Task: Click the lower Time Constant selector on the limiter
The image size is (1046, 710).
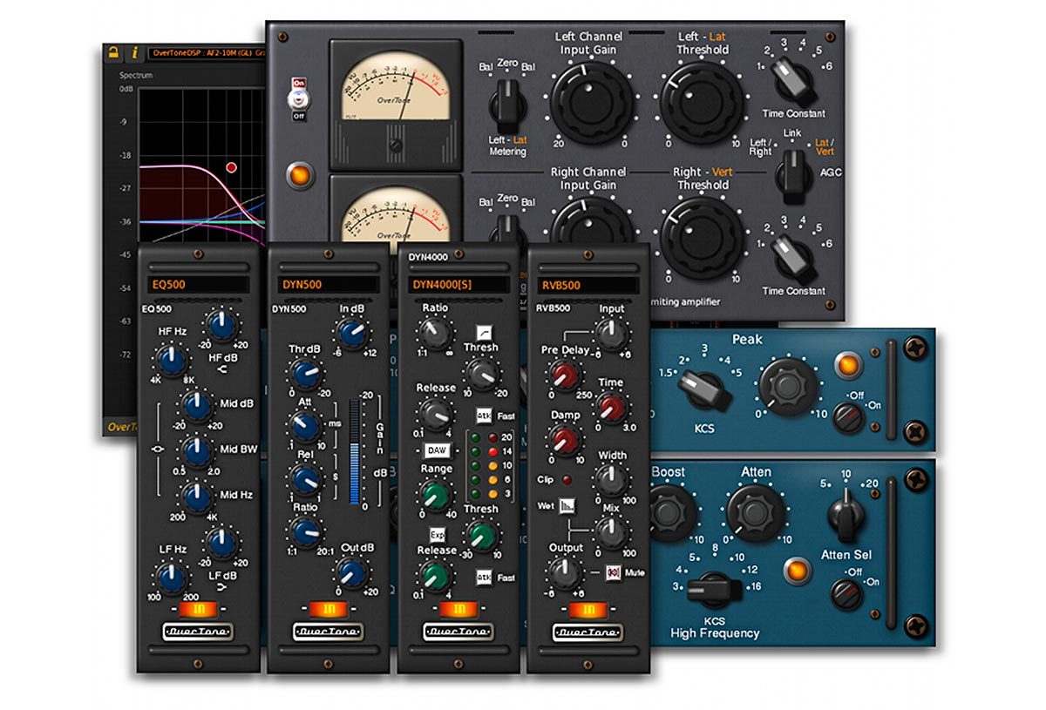Action: tap(793, 254)
